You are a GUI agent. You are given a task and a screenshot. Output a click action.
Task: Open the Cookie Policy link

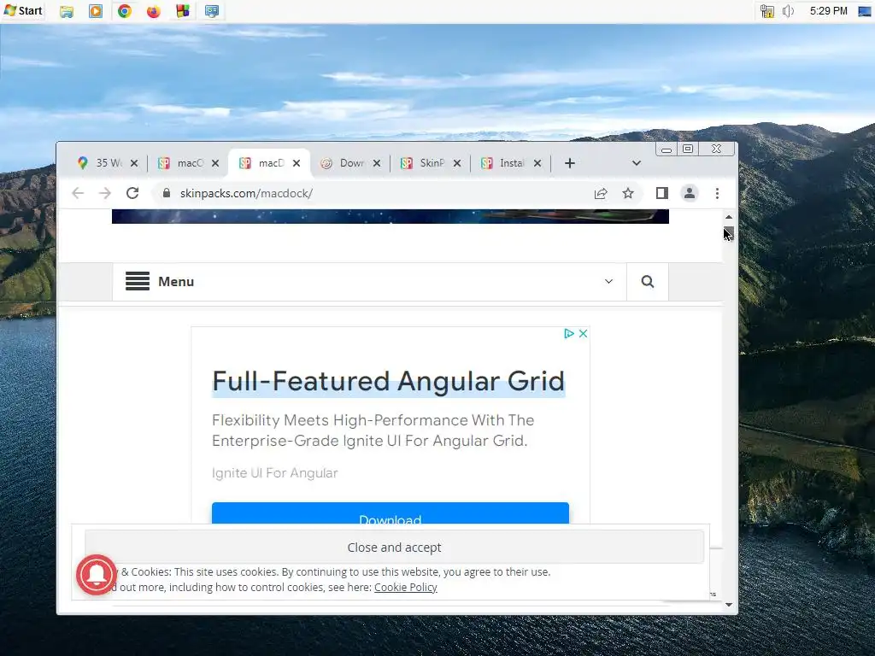pos(406,588)
